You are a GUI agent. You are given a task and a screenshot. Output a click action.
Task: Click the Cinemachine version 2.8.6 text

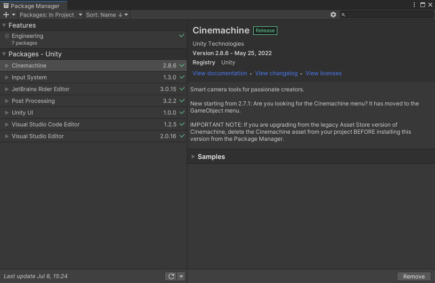coord(169,66)
